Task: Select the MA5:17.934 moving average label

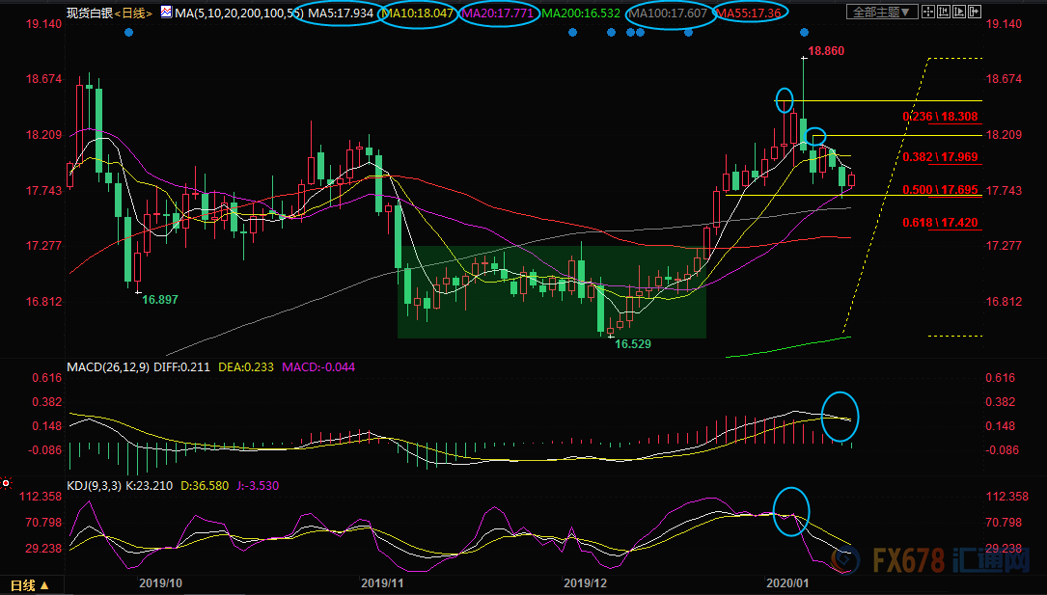Action: point(344,13)
